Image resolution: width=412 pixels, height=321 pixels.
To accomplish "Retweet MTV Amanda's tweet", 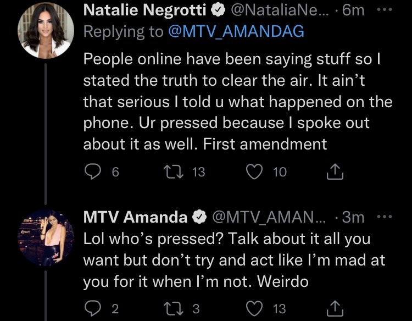I will [174, 308].
